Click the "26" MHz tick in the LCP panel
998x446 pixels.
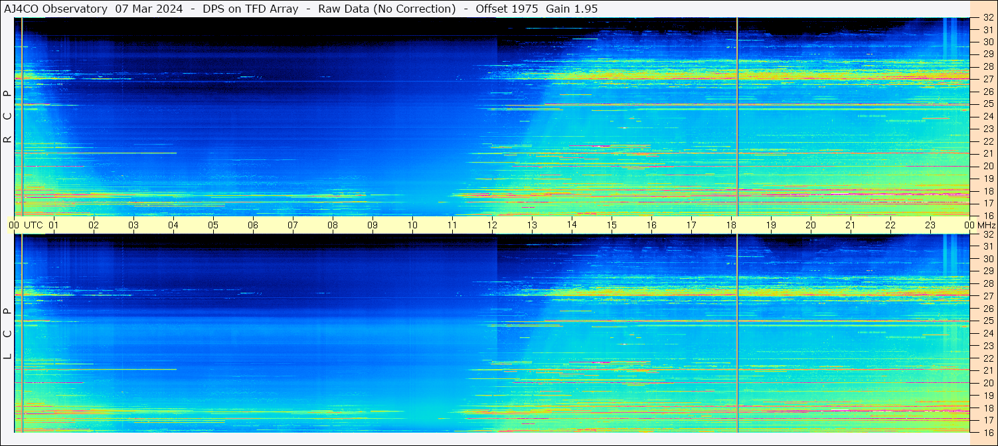pos(987,309)
